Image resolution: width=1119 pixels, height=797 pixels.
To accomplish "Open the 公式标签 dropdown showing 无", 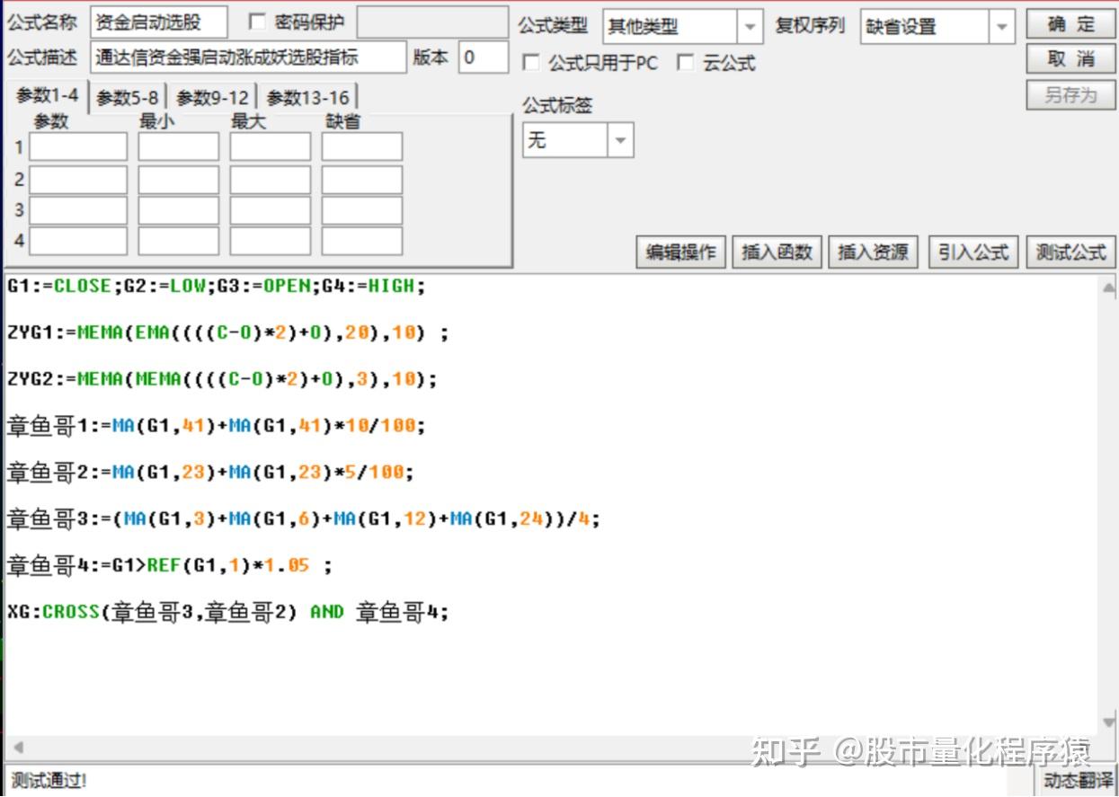I will [578, 140].
